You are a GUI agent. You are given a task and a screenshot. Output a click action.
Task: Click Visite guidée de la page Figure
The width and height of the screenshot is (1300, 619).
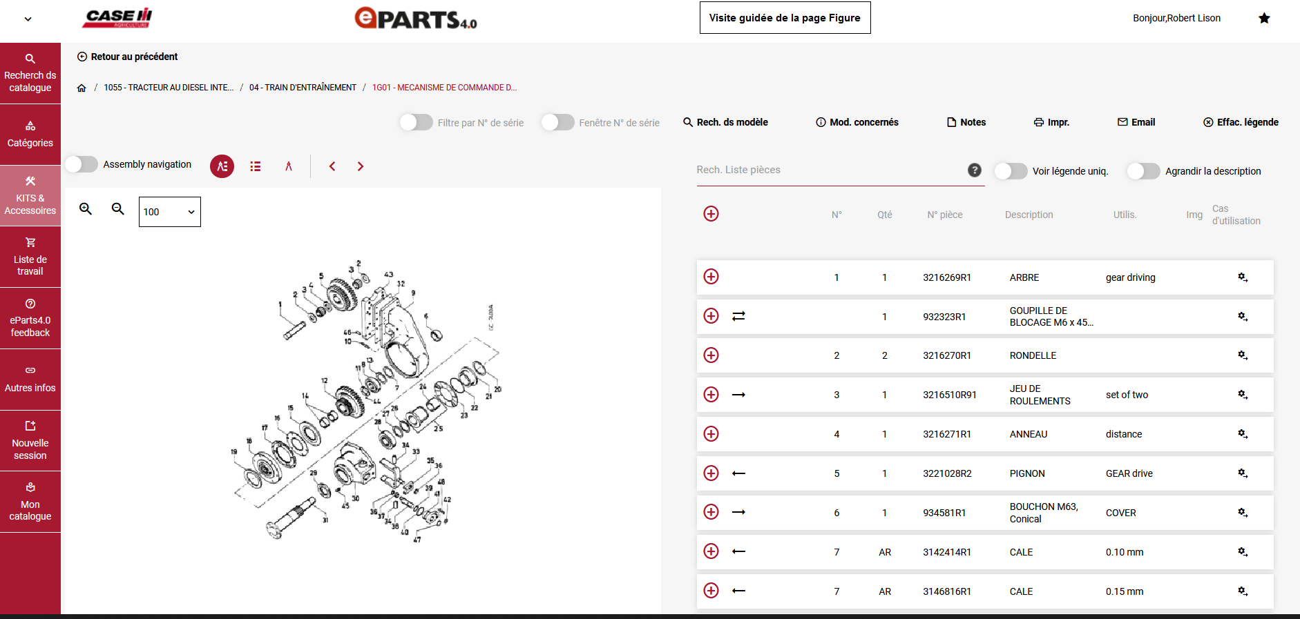coord(785,18)
